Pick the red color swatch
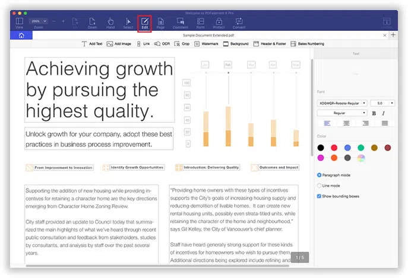 point(334,148)
